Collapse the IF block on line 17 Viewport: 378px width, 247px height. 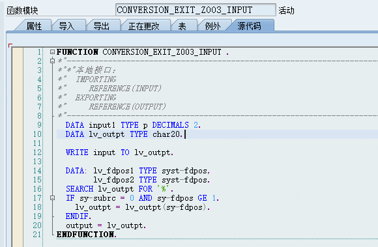pyautogui.click(x=52, y=198)
